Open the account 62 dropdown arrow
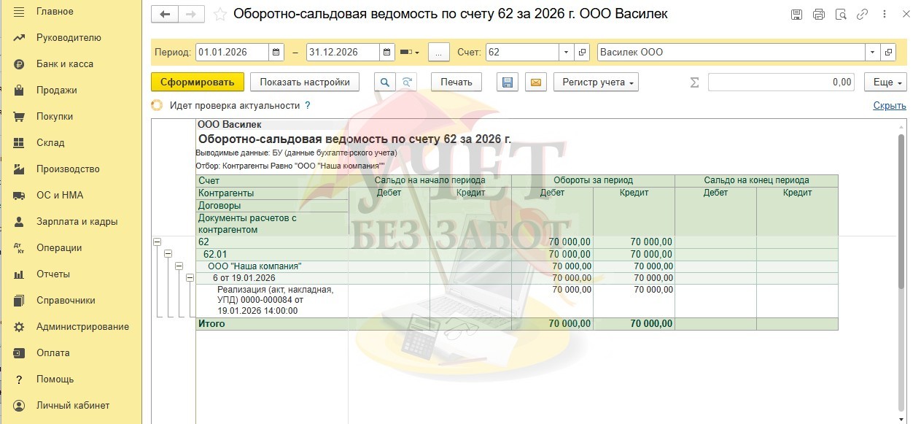The image size is (921, 424). click(567, 53)
